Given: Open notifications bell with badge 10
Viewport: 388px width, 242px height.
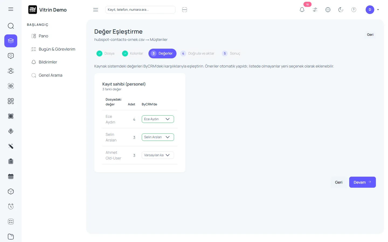Looking at the screenshot, I should (x=302, y=10).
